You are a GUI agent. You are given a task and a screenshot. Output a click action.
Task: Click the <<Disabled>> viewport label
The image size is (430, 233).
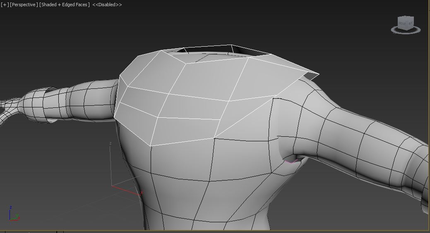pos(107,5)
